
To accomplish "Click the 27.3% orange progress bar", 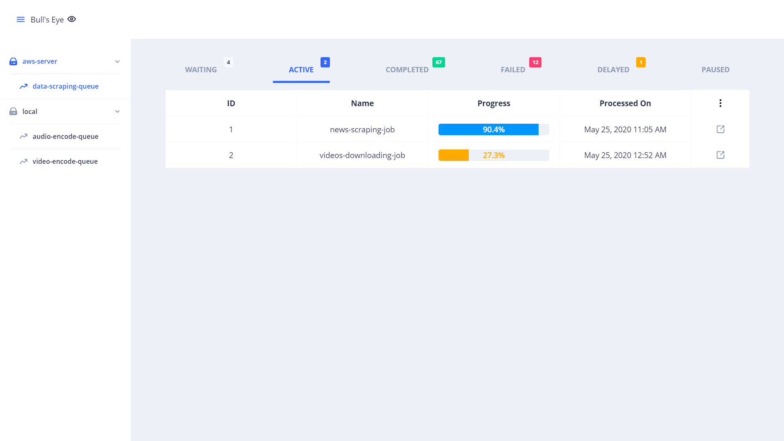I will [493, 155].
